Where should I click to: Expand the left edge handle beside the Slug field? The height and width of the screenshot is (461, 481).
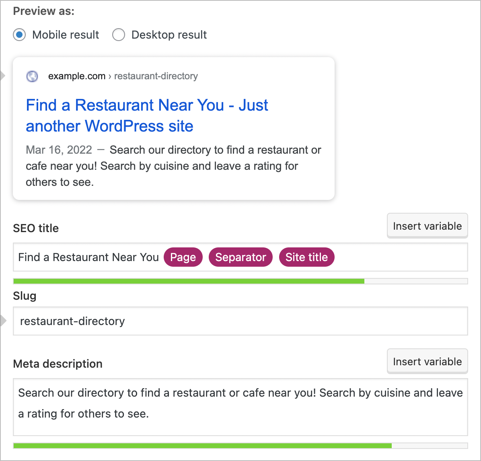(x=3, y=321)
